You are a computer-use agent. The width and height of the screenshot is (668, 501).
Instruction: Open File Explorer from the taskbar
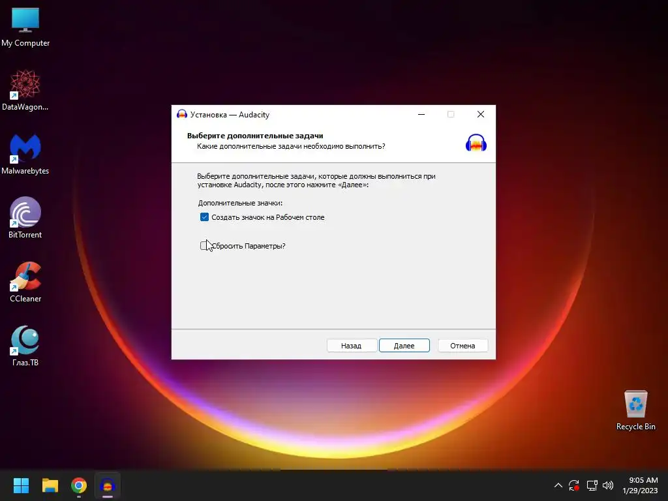click(x=50, y=485)
